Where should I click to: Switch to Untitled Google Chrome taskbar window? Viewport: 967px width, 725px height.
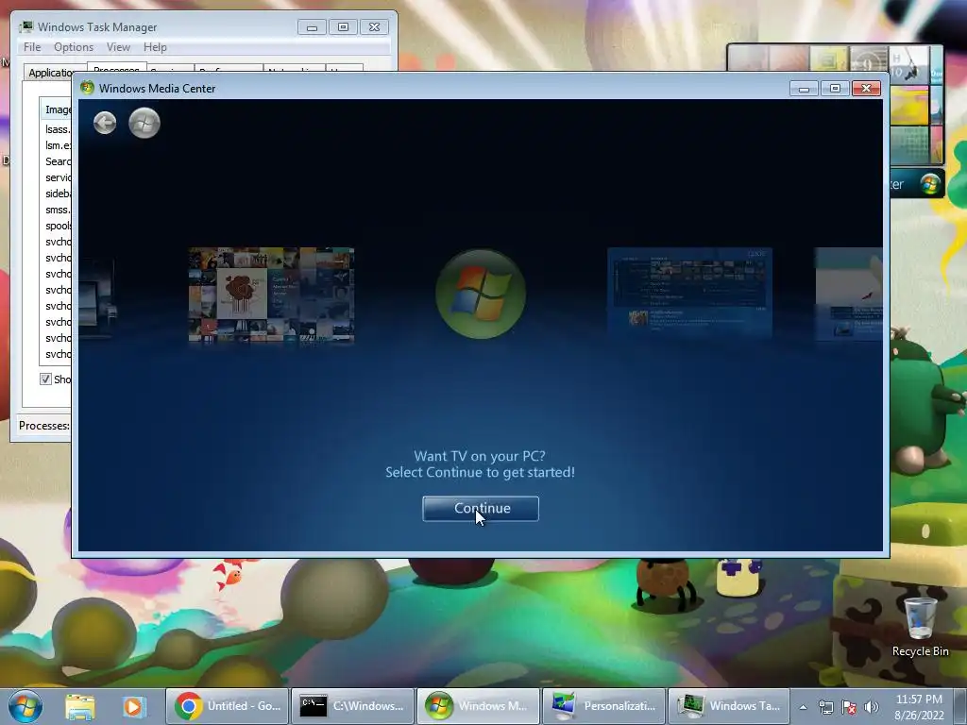tap(227, 706)
